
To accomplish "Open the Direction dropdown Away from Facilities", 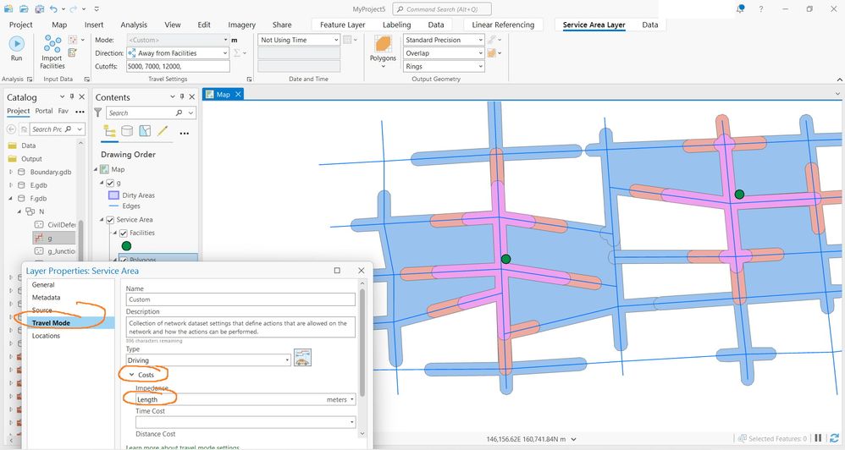I will tap(178, 53).
